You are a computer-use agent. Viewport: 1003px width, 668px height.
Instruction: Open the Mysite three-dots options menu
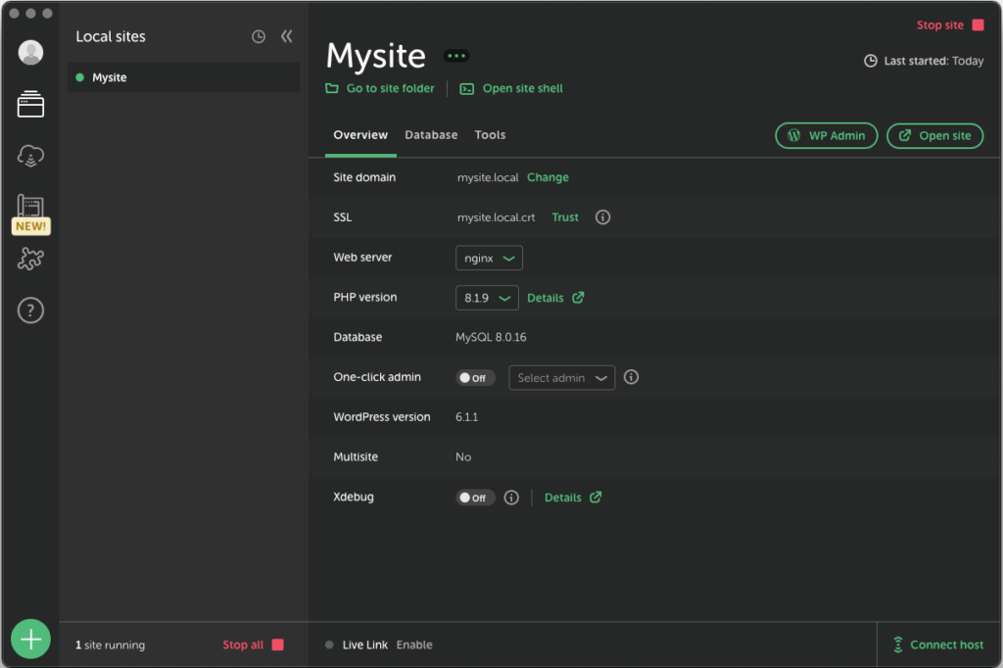456,56
